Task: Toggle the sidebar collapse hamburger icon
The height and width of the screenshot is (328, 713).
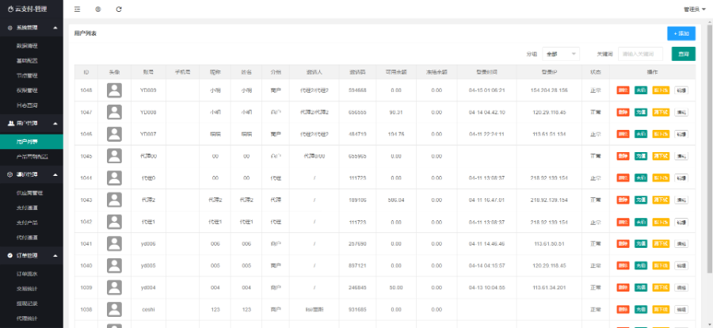Action: tap(77, 10)
